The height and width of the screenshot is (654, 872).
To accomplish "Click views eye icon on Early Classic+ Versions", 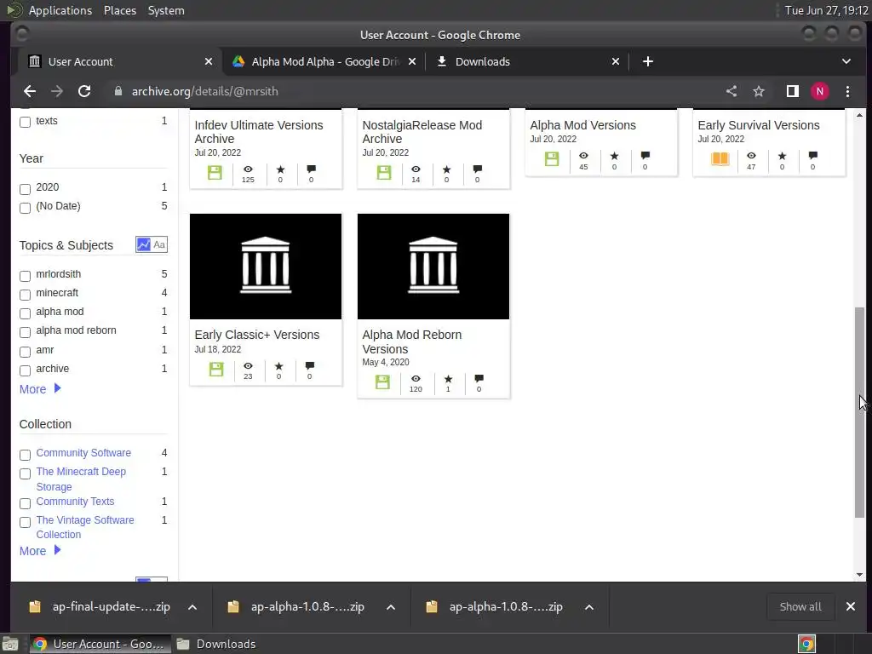I will [248, 366].
